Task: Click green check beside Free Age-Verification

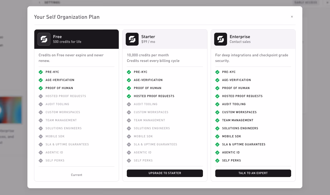Action: pyautogui.click(x=41, y=80)
